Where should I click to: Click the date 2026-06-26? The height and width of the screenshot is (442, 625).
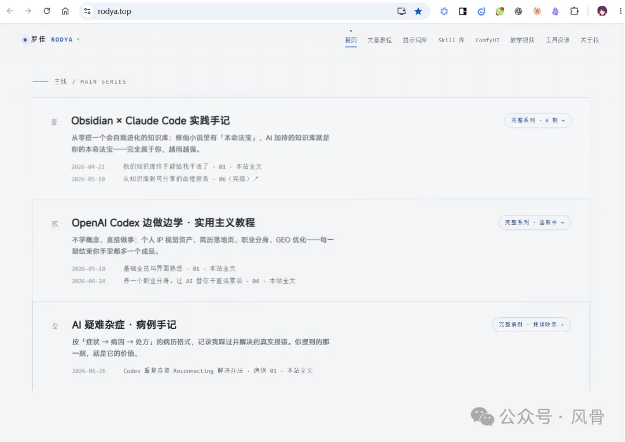click(x=89, y=371)
